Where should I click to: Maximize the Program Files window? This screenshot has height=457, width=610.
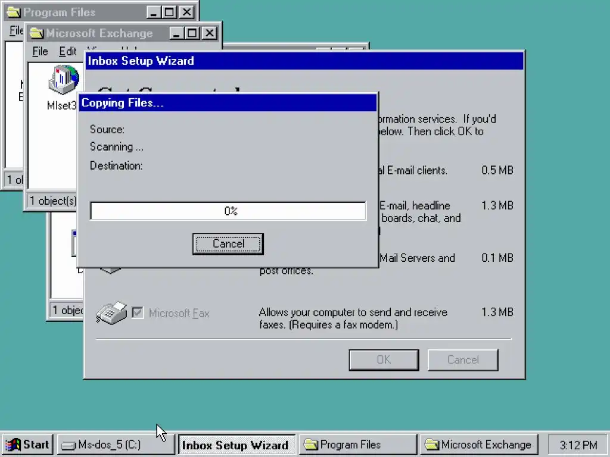169,12
